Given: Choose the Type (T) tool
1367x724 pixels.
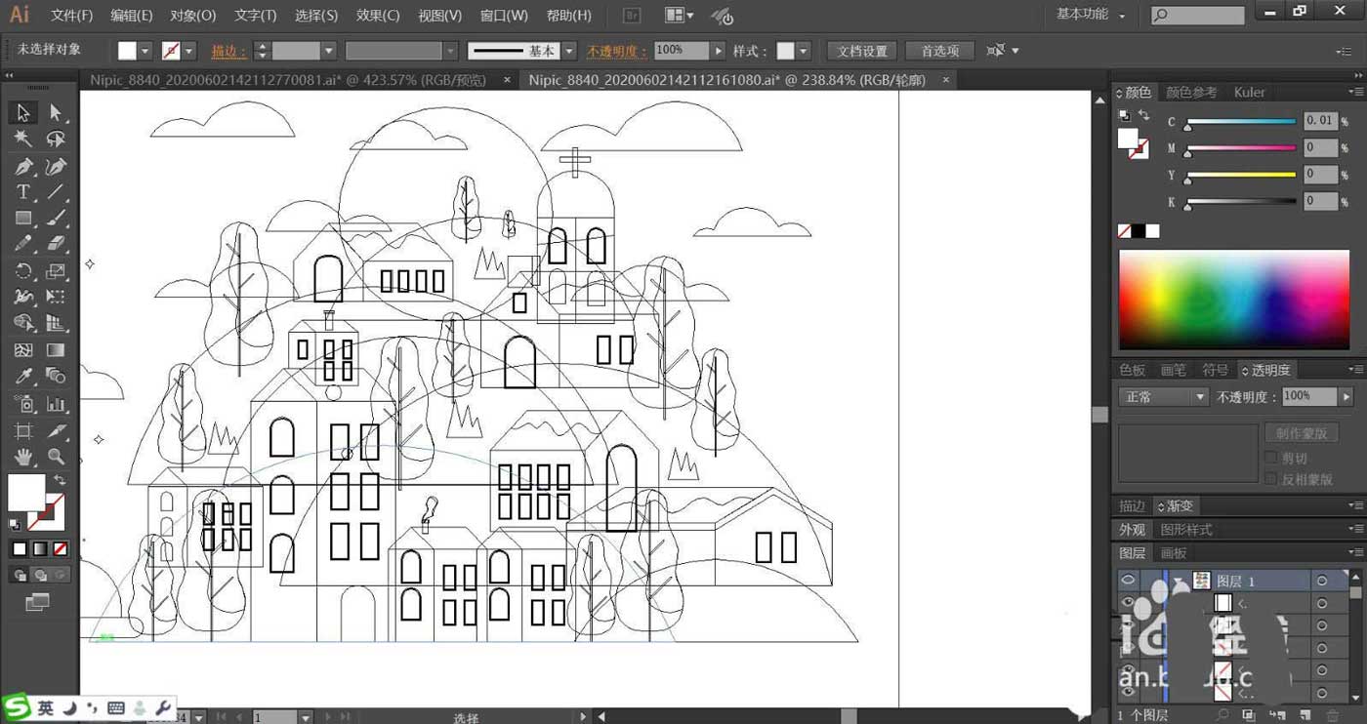Looking at the screenshot, I should (23, 192).
